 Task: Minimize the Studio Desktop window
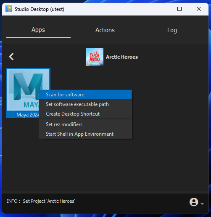tap(161, 9)
